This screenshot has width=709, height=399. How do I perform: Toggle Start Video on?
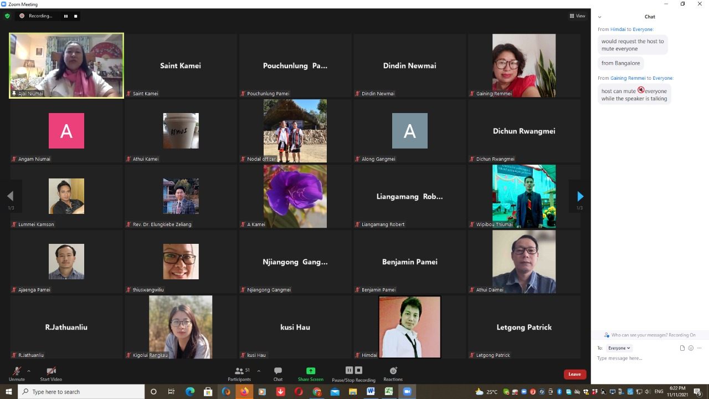click(x=51, y=374)
